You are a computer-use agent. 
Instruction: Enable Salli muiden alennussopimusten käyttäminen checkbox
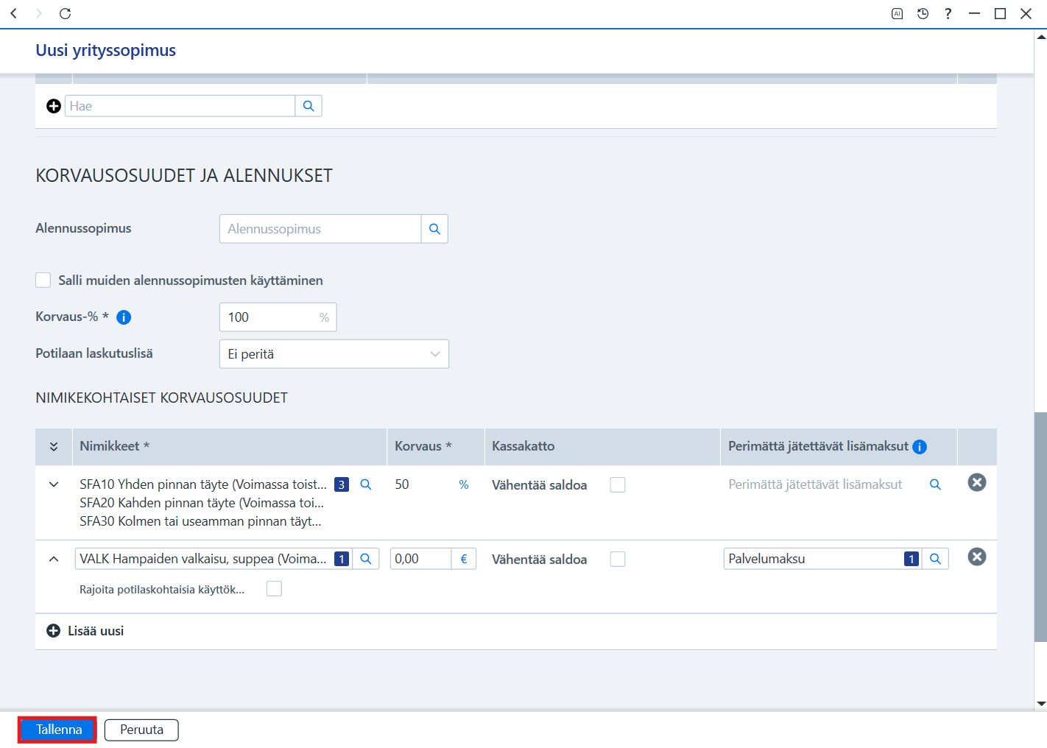43,280
